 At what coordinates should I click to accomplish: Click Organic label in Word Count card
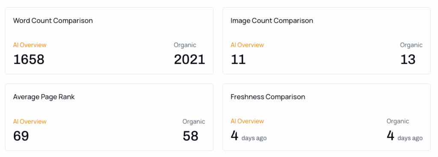coord(185,45)
